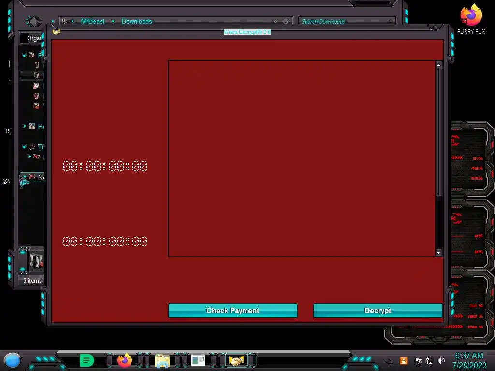Select the Wana Decrypt0r 2.0 window title text

pos(247,32)
